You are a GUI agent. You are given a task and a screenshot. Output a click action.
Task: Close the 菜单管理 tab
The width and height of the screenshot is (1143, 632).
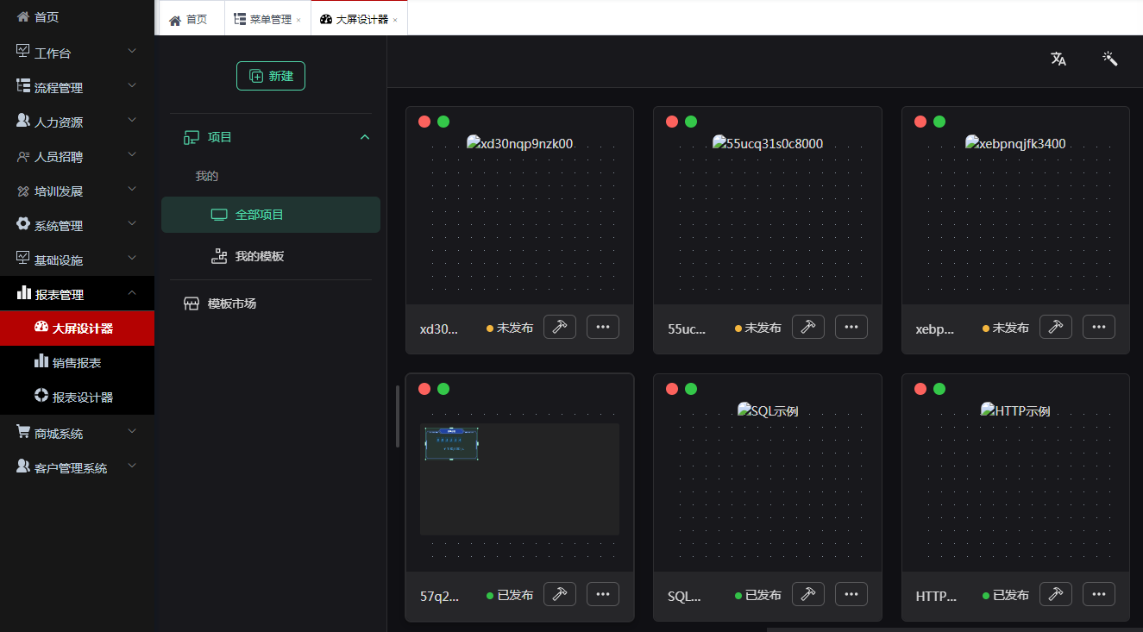pos(298,20)
